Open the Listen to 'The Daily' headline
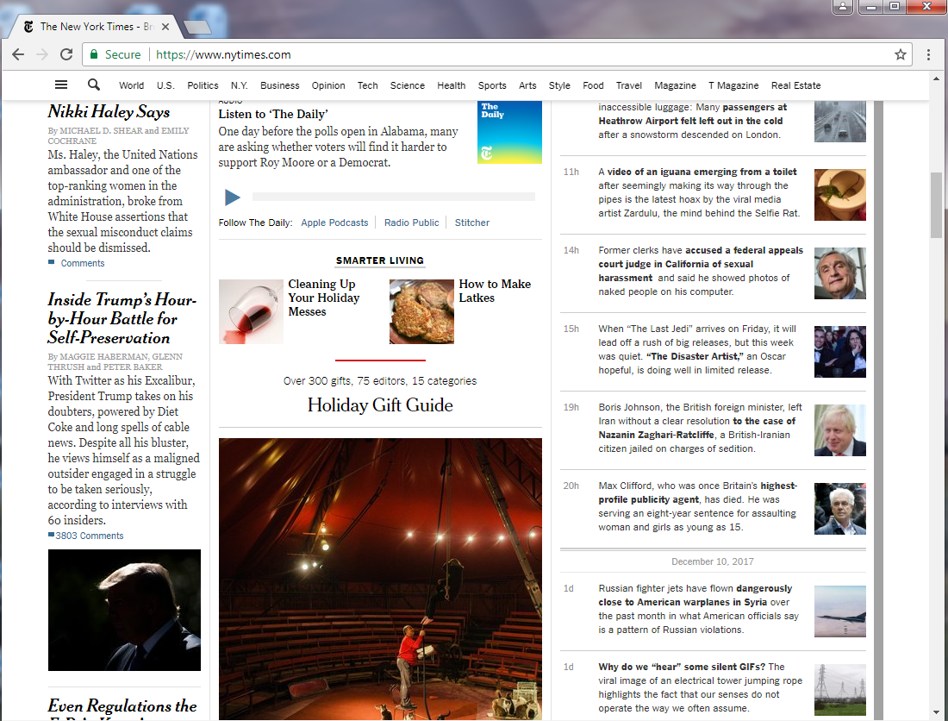The height and width of the screenshot is (721, 948). (273, 115)
